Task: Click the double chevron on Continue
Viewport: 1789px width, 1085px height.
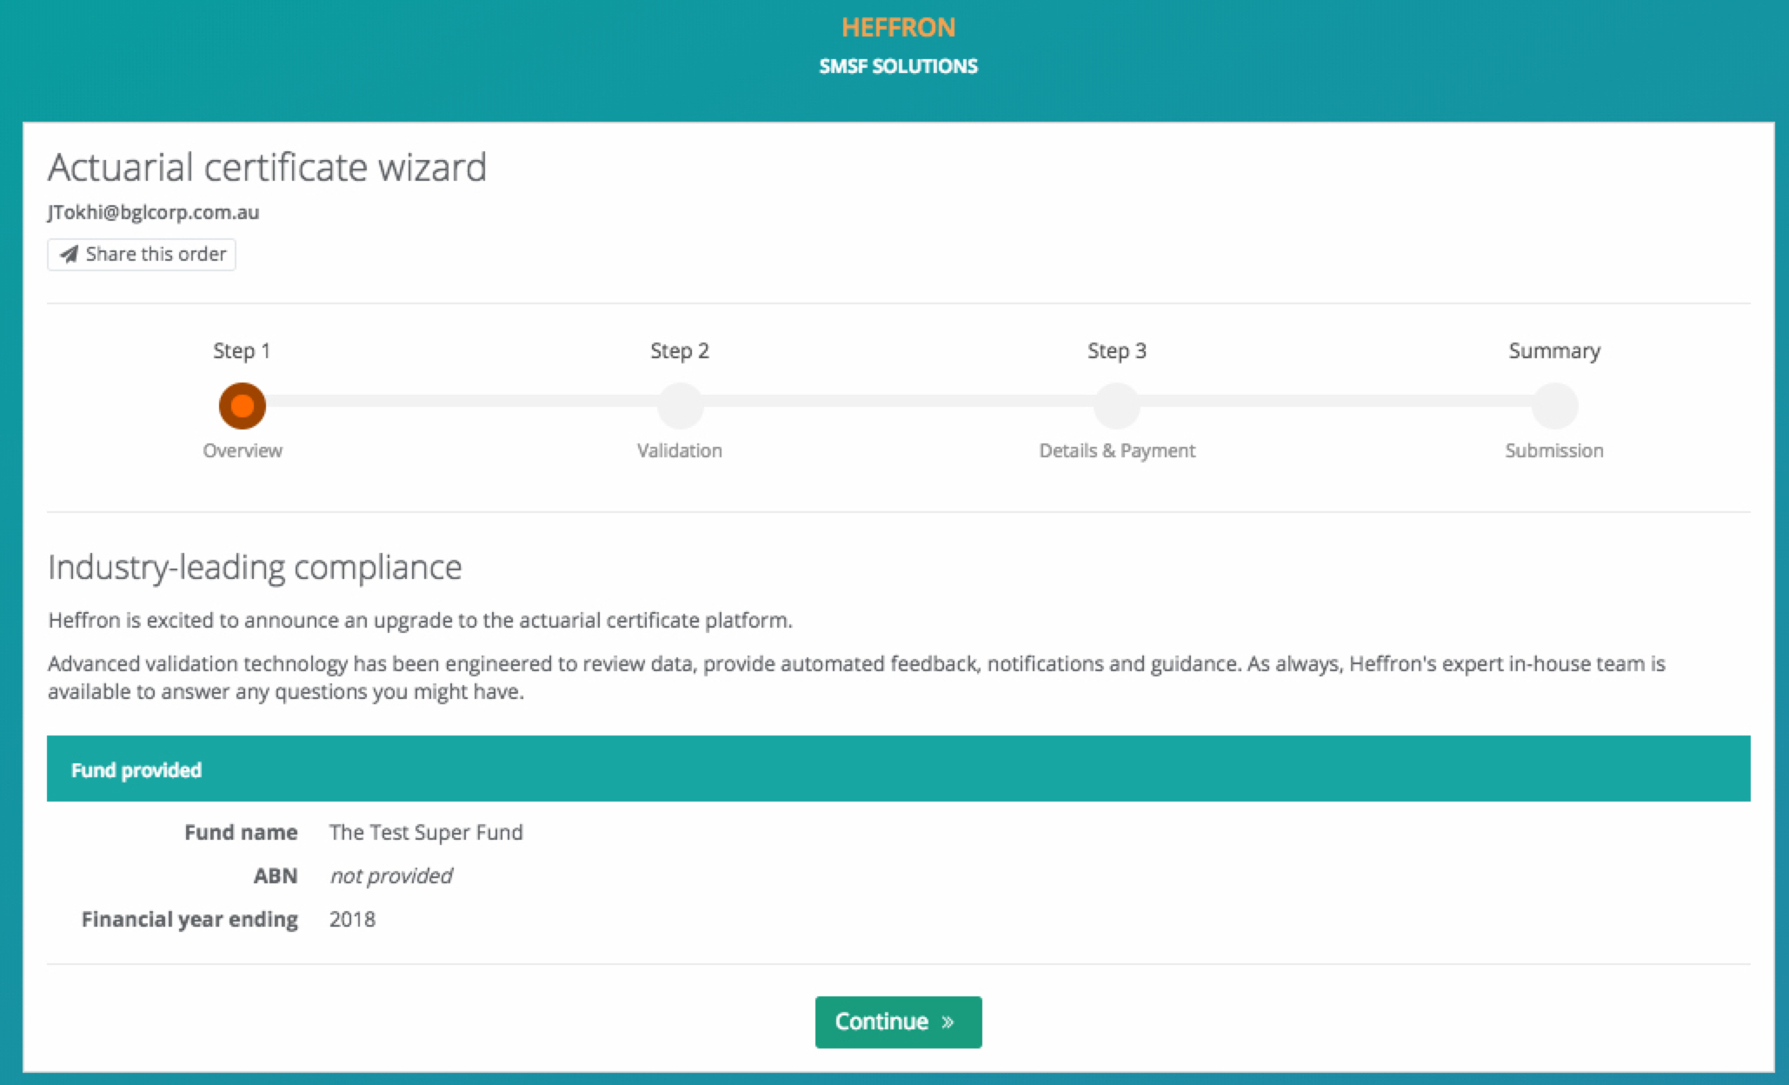Action: point(948,1022)
